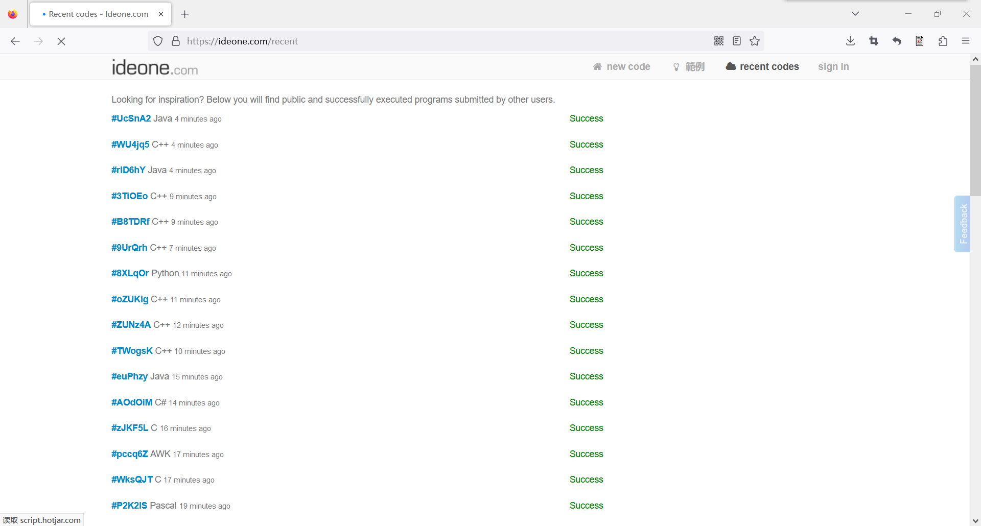The height and width of the screenshot is (526, 981).
Task: Click Success status for #P2K2IS Pascal row
Action: [x=586, y=506]
